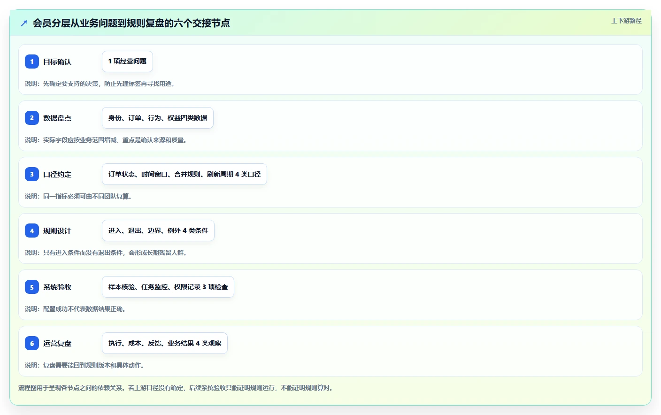Click step number badge 2
The image size is (661, 415).
point(32,118)
